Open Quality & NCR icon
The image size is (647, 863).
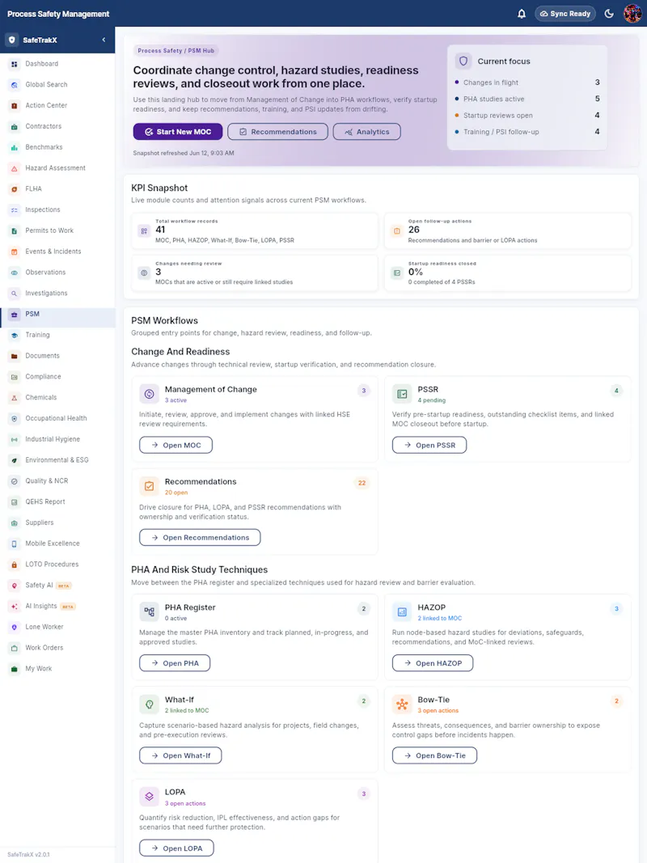click(15, 481)
